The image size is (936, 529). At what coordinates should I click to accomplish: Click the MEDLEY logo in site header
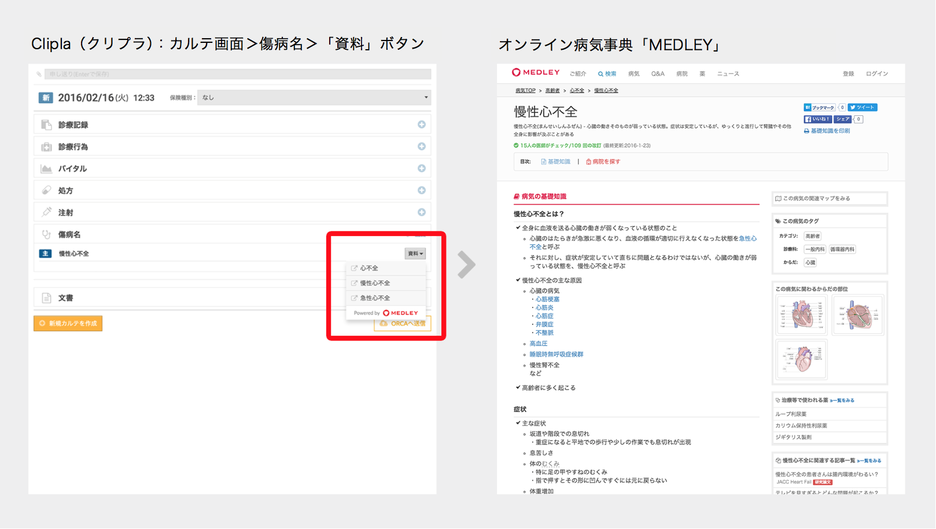click(x=536, y=73)
